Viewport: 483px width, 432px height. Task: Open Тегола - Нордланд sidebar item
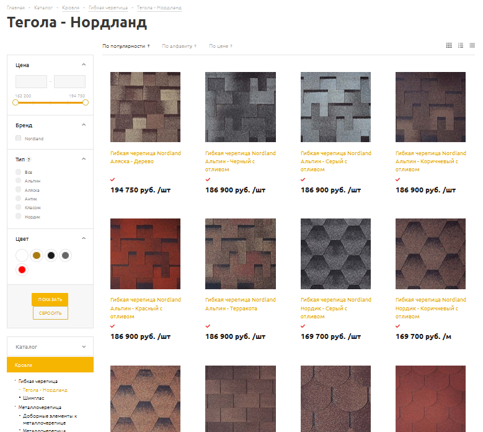(45, 390)
